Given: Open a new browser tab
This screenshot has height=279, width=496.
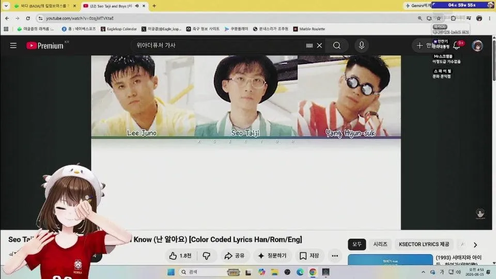Looking at the screenshot, I should [x=154, y=6].
